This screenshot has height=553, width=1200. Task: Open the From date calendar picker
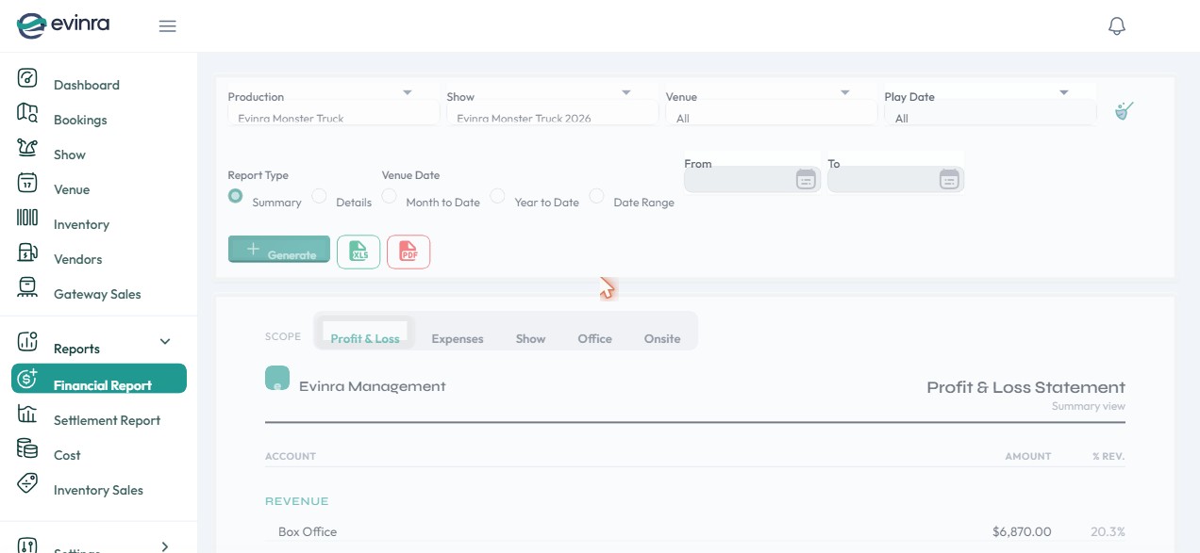coord(806,179)
